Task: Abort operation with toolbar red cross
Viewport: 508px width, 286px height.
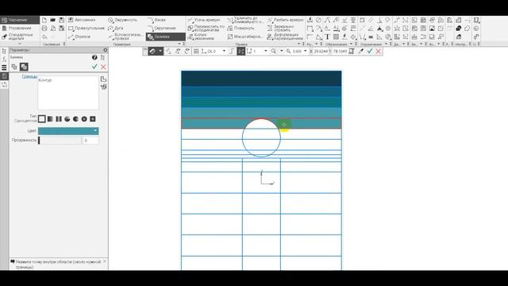Action: pos(378,51)
